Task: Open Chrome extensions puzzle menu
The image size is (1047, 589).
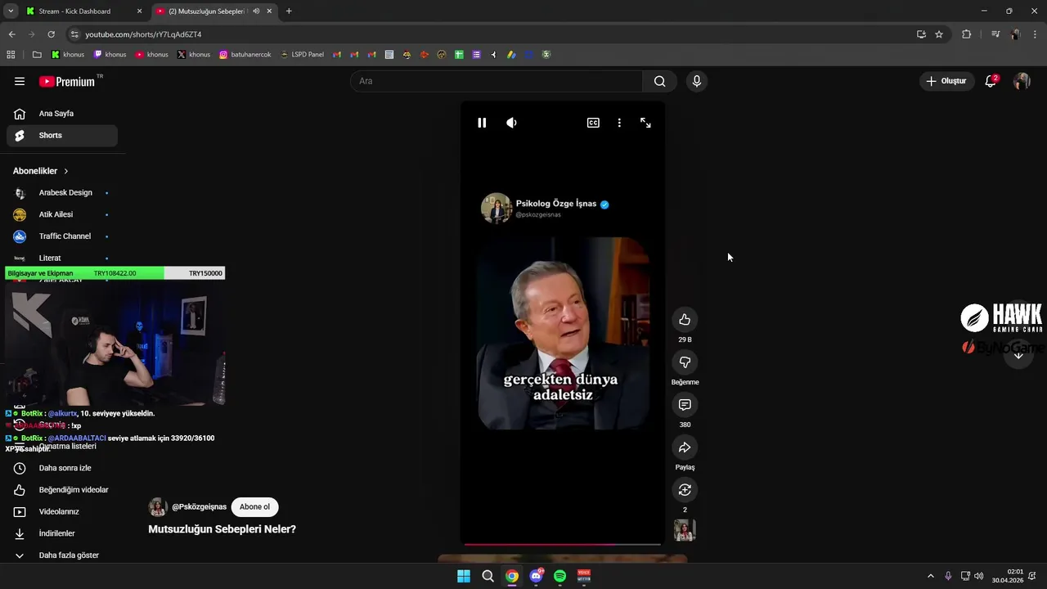Action: coord(967,34)
